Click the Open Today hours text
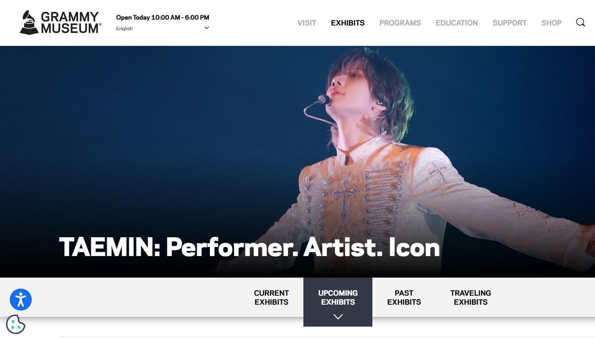Viewport: 595px width, 338px height. click(x=163, y=17)
